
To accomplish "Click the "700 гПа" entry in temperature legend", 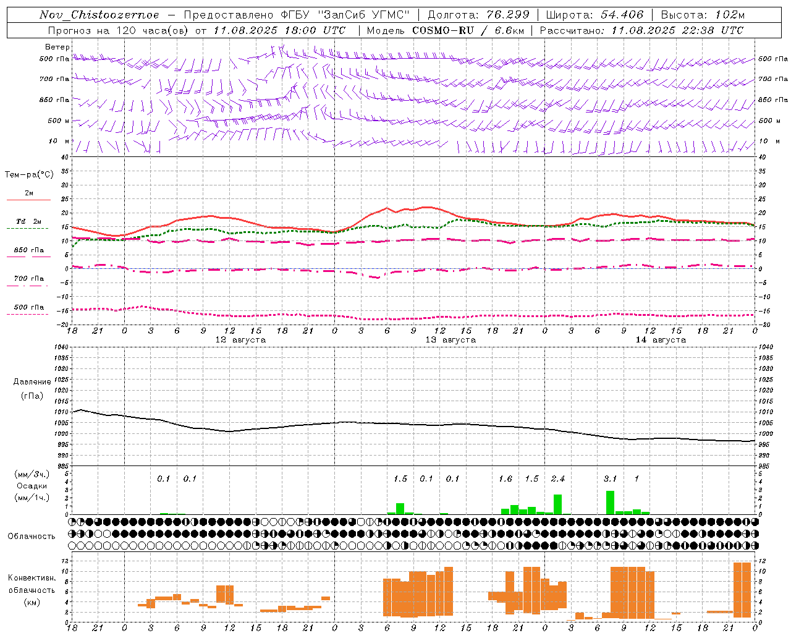I will pos(29,279).
